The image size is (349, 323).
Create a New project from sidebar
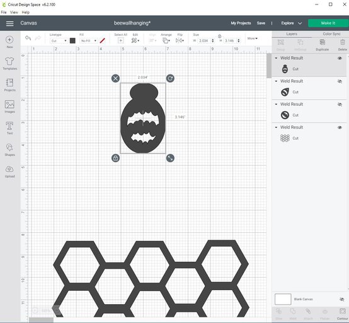tap(9, 42)
